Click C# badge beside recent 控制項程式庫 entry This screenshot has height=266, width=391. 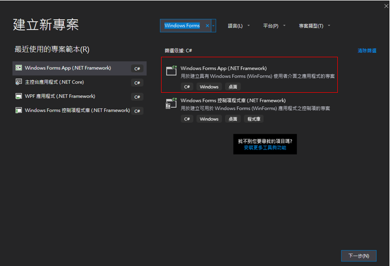pyautogui.click(x=137, y=111)
